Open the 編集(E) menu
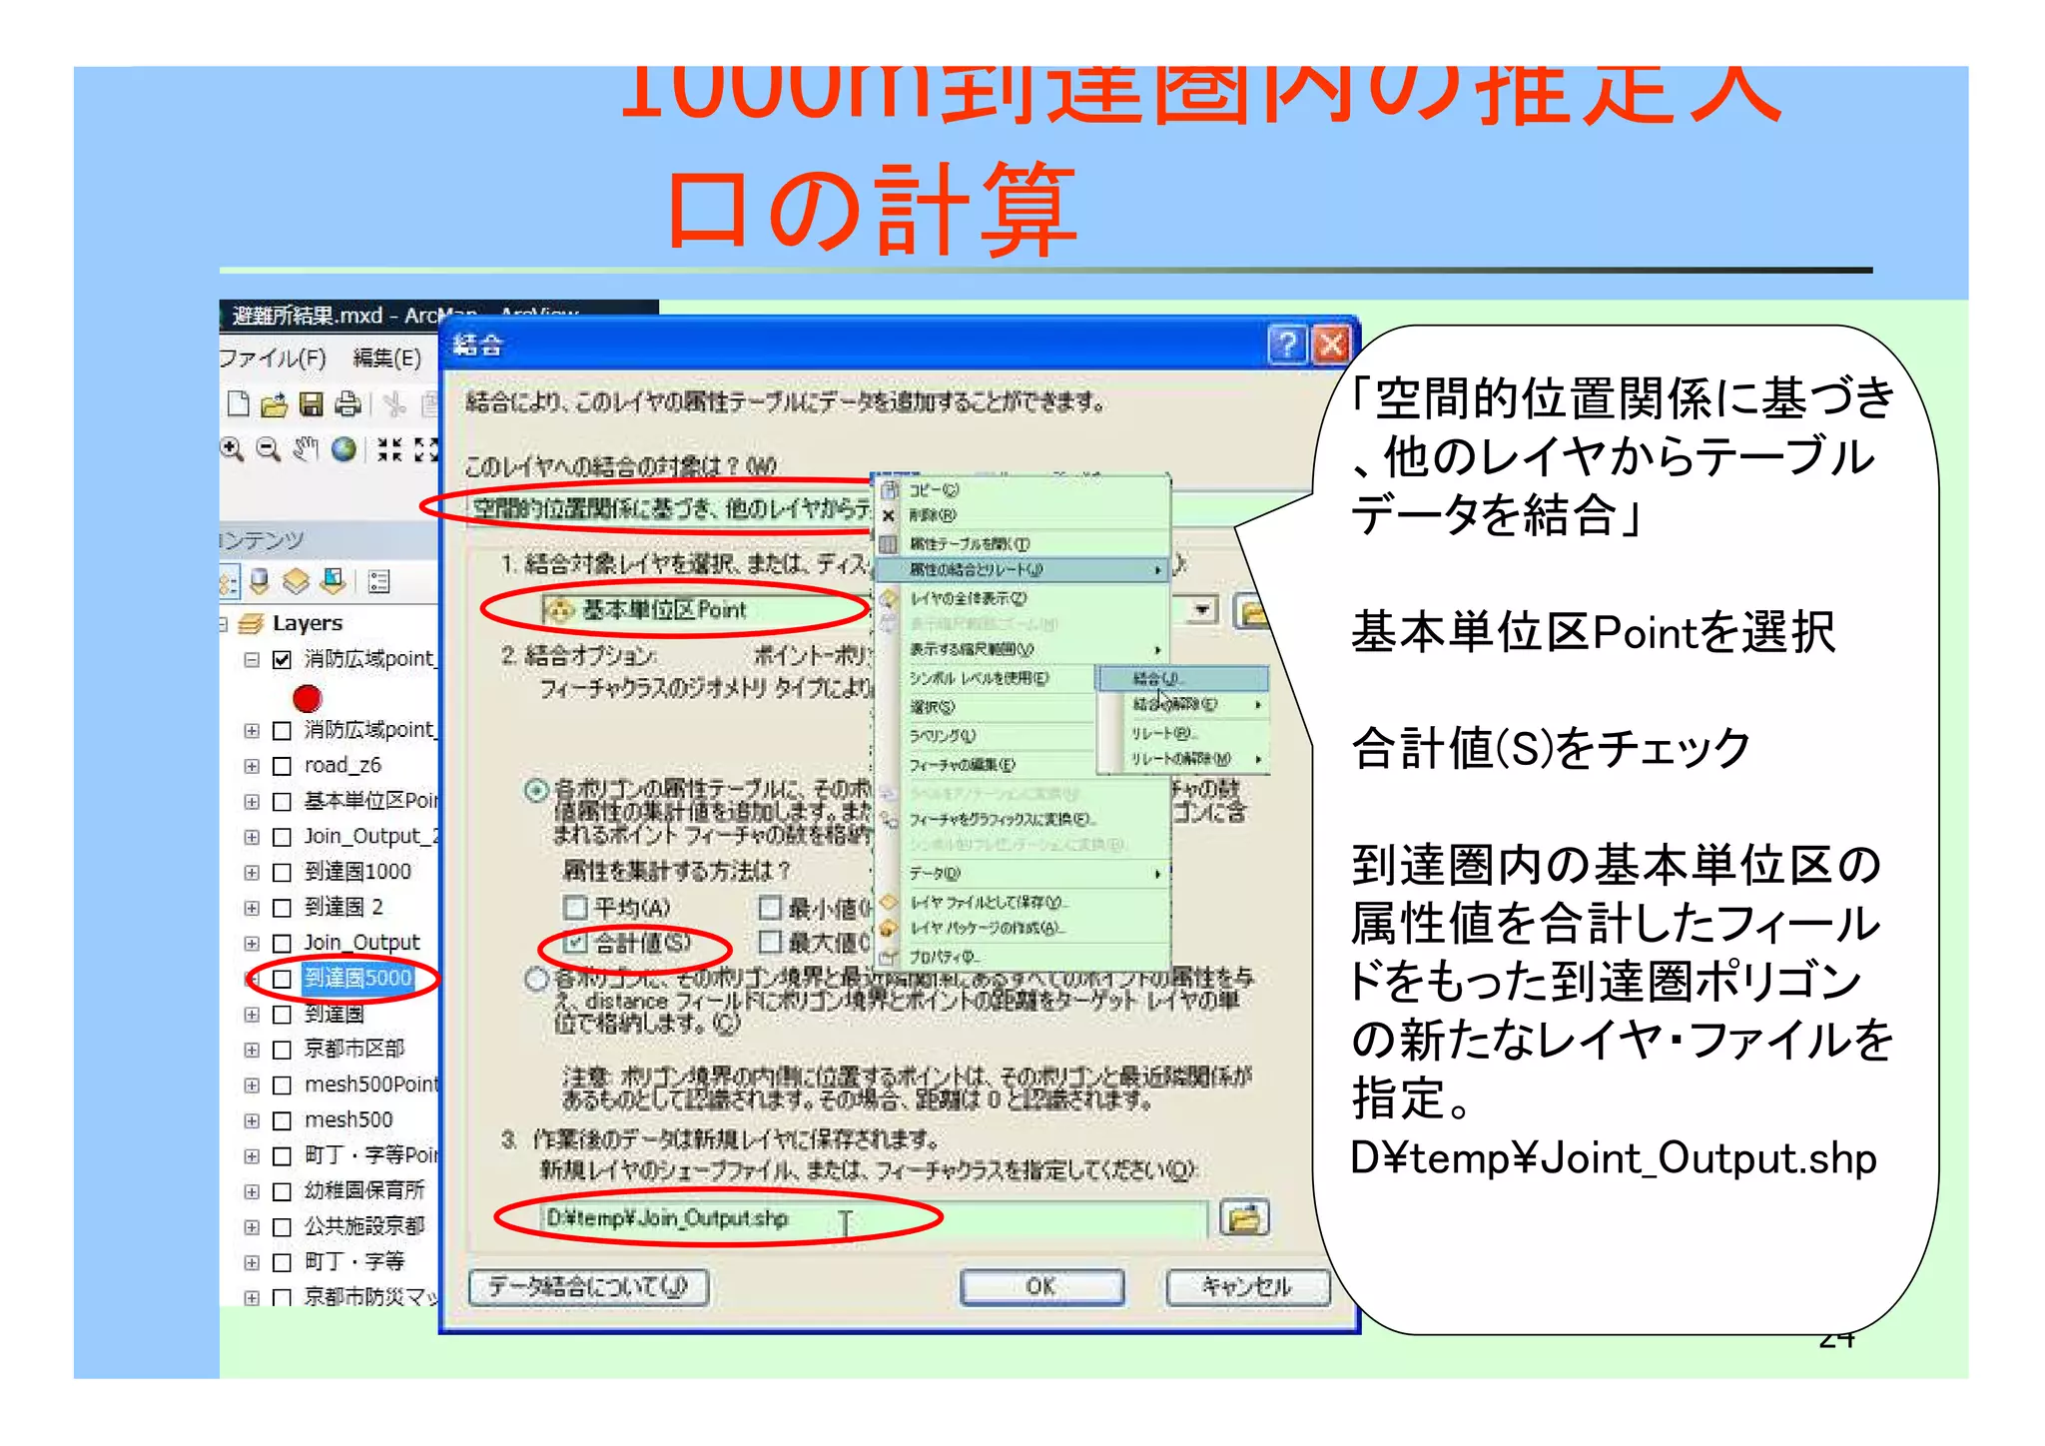The width and height of the screenshot is (2045, 1446). point(387,359)
